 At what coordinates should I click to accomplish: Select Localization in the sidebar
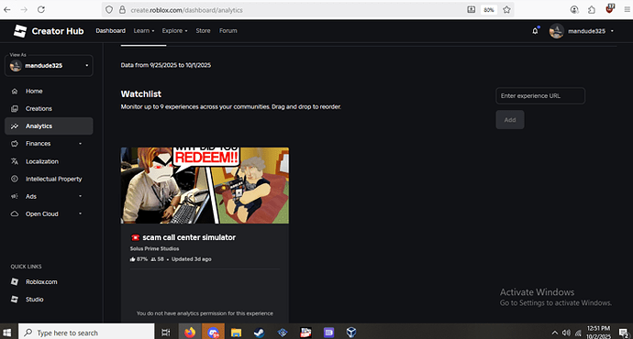coord(49,161)
